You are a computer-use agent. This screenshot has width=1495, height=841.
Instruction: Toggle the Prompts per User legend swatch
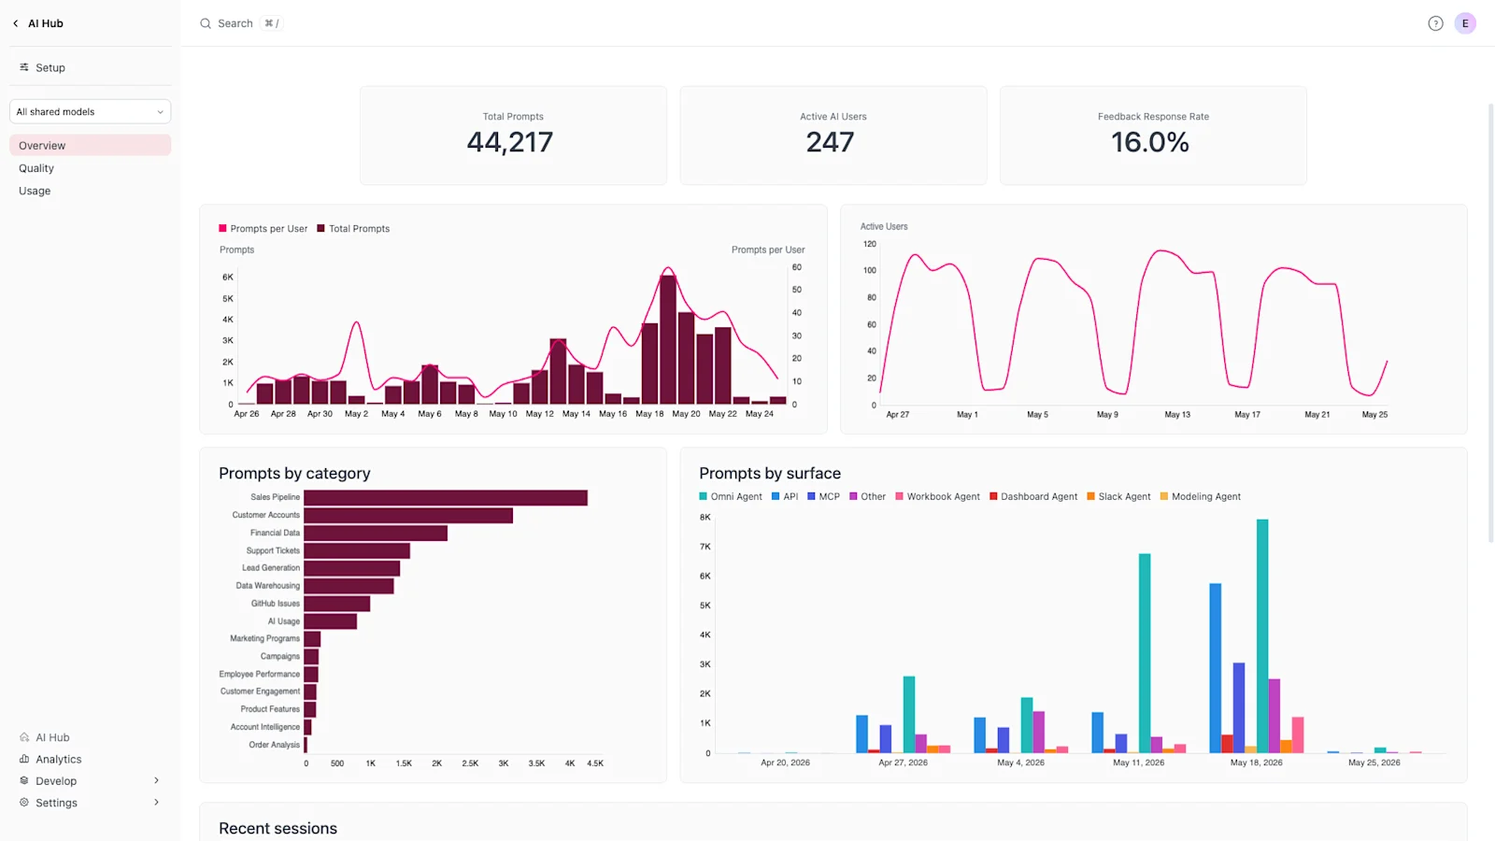pyautogui.click(x=222, y=228)
